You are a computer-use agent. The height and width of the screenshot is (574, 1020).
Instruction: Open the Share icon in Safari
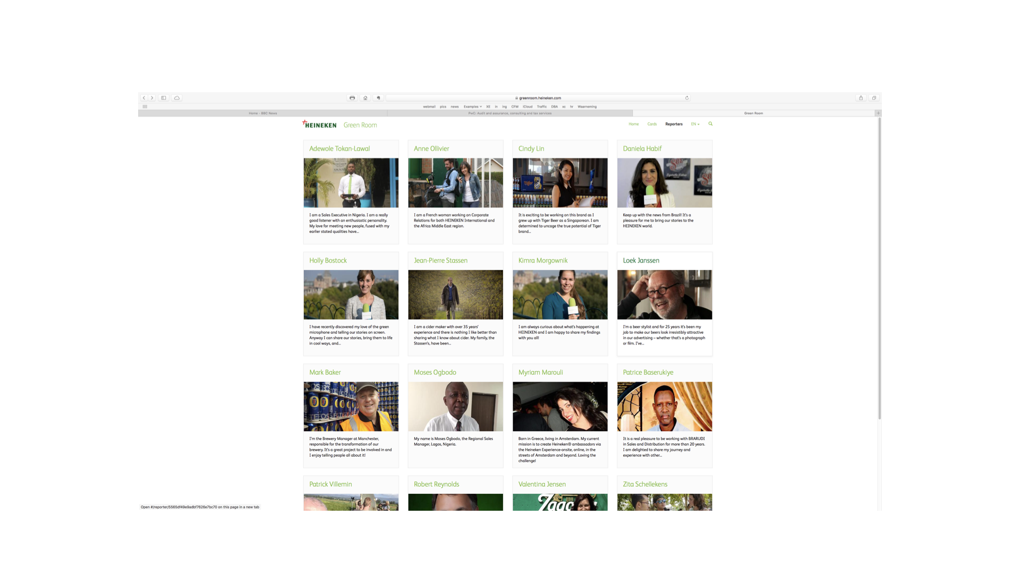tap(861, 98)
